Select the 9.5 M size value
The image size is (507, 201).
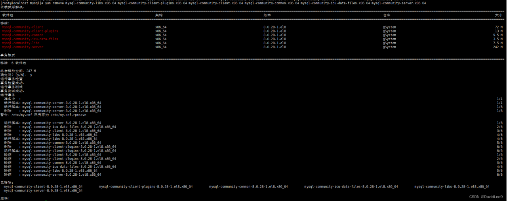tap(498, 35)
